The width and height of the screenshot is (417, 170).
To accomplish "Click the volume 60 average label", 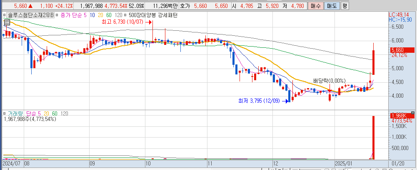I will [x=55, y=113].
